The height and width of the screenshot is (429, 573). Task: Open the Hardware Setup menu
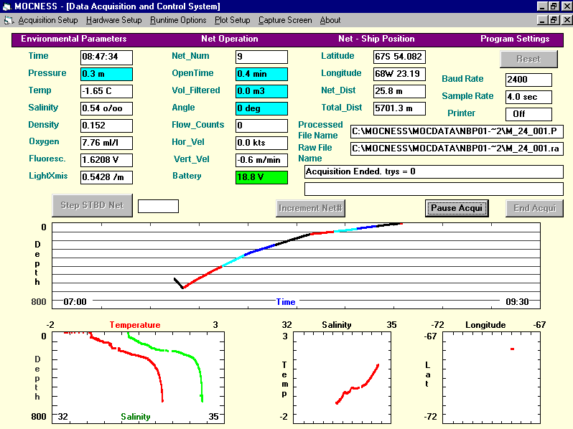pos(113,20)
